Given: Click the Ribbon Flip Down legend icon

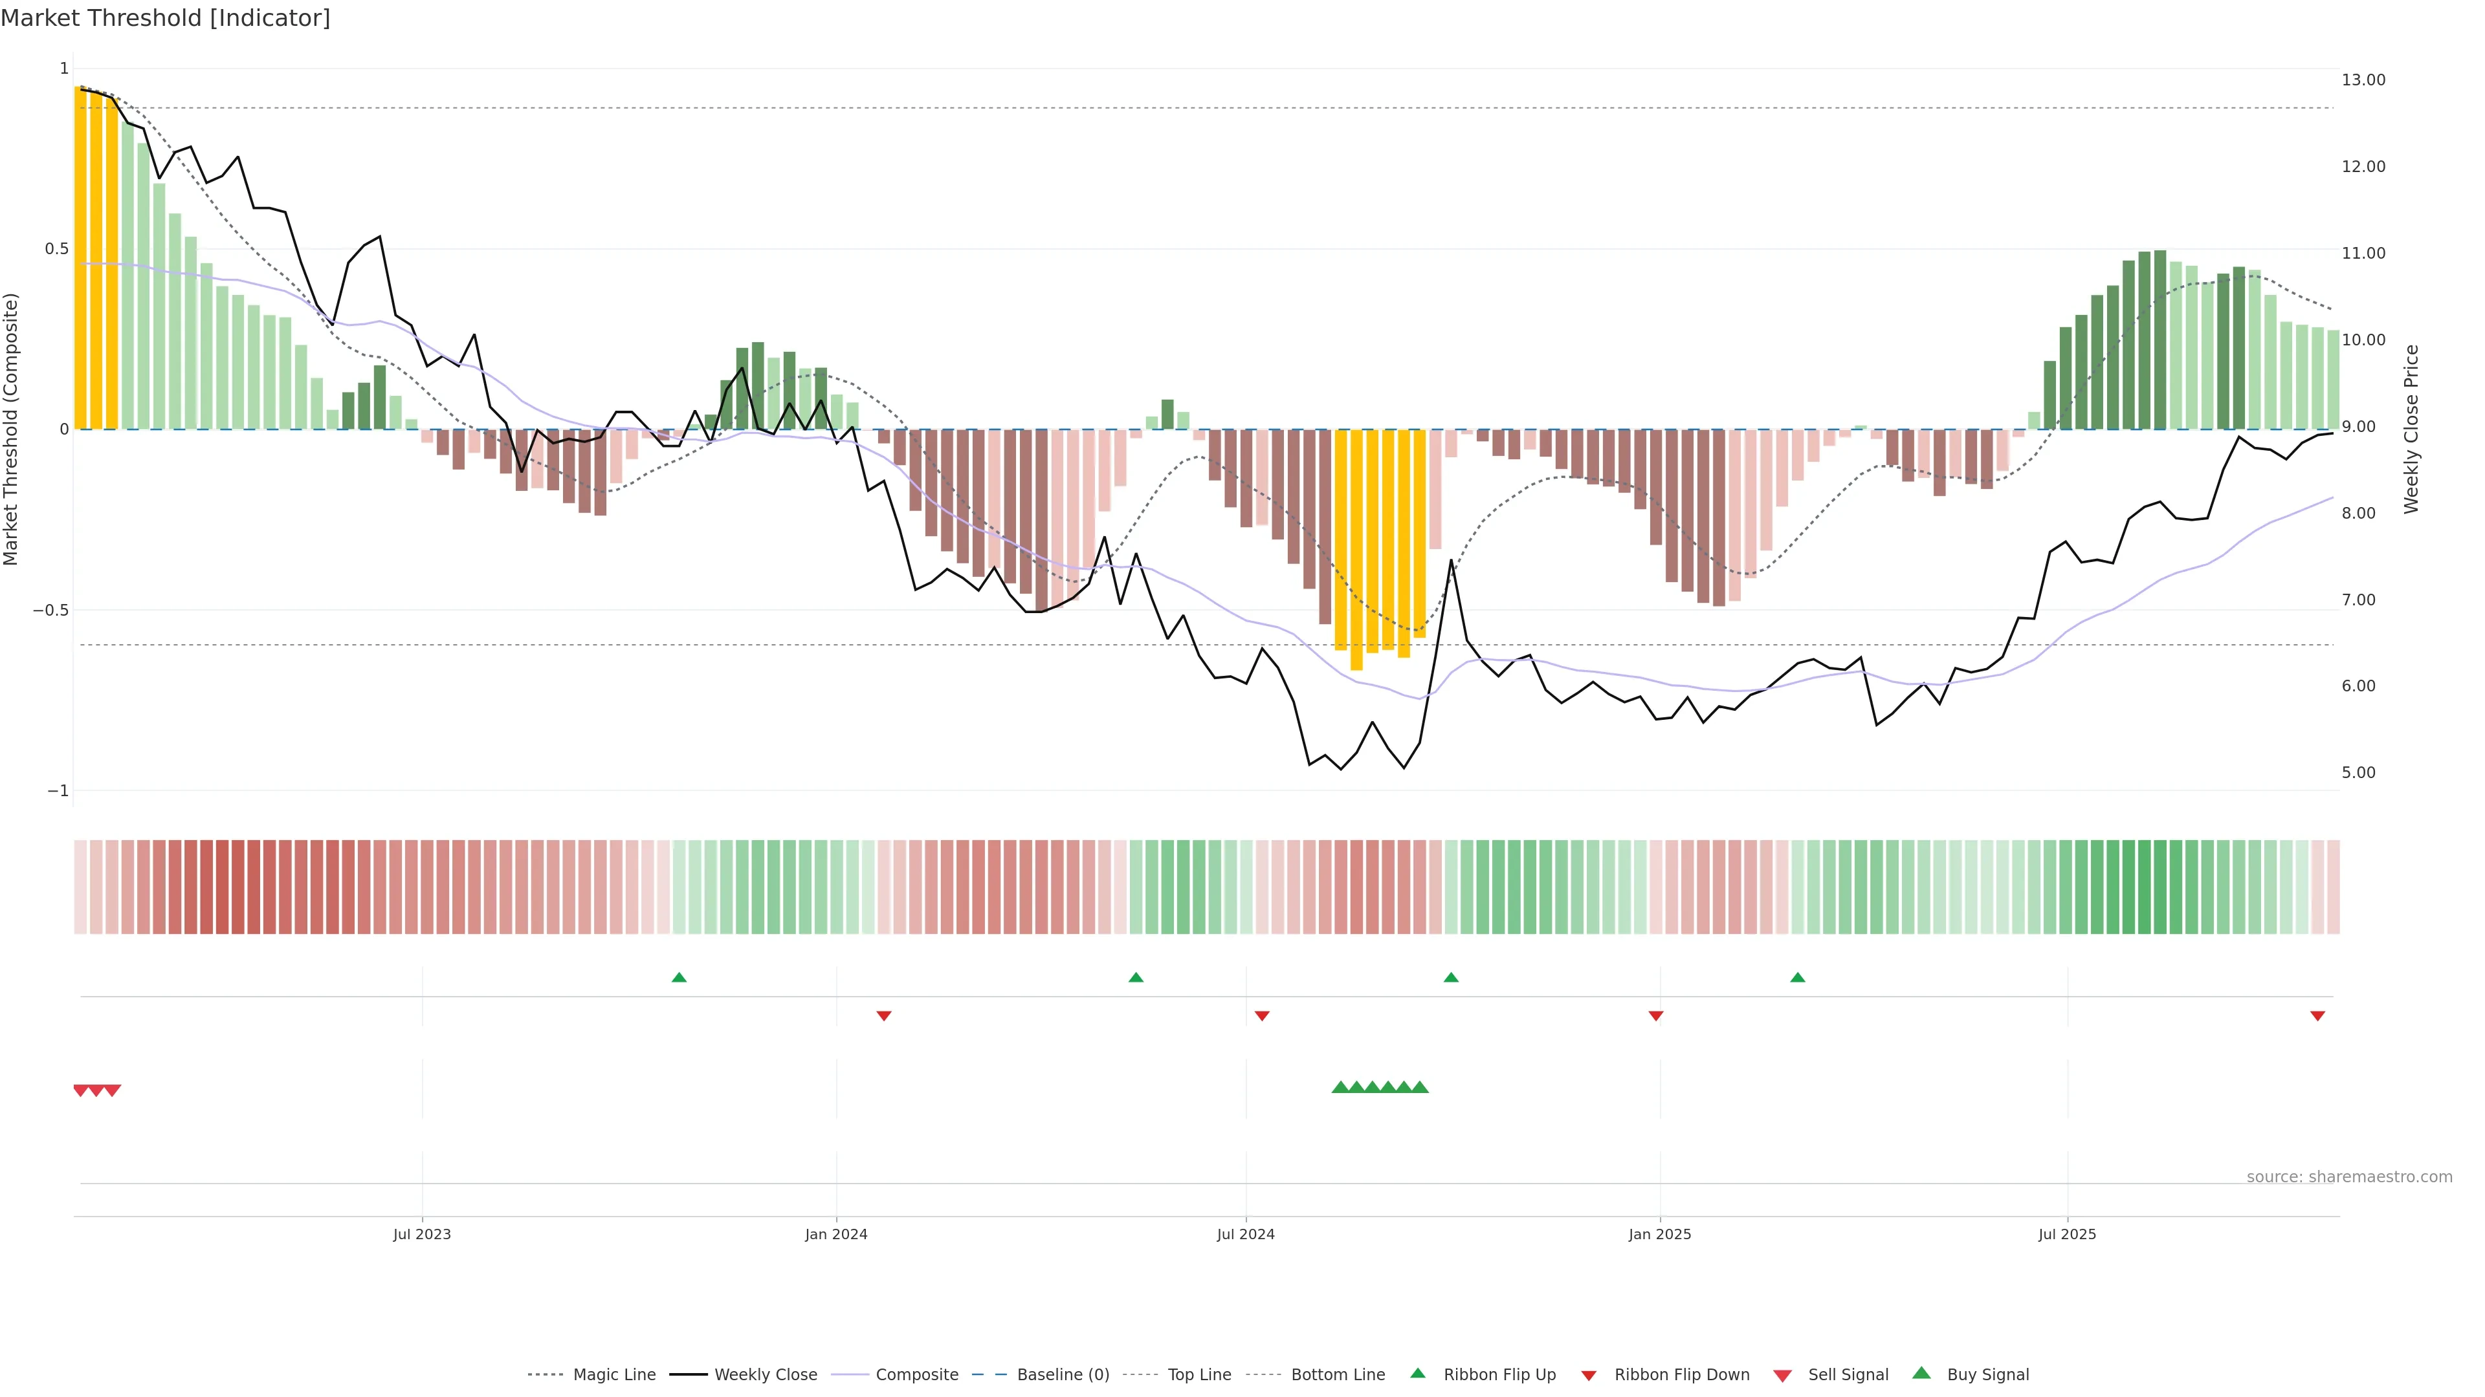Looking at the screenshot, I should [x=1589, y=1376].
